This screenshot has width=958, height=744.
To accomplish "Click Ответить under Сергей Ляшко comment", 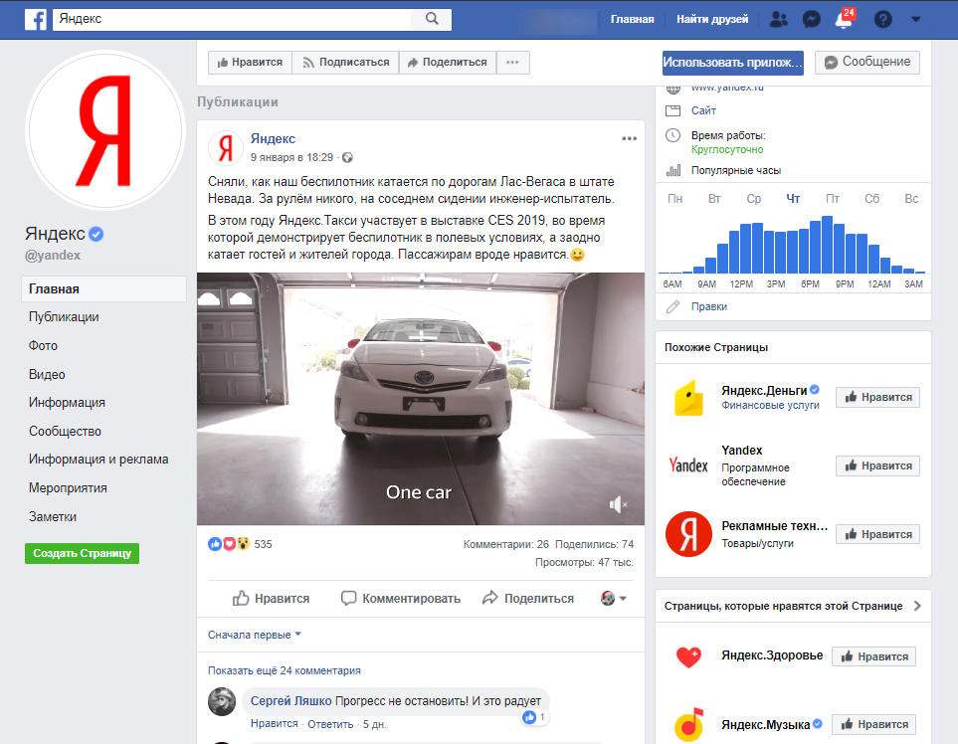I will pyautogui.click(x=330, y=724).
